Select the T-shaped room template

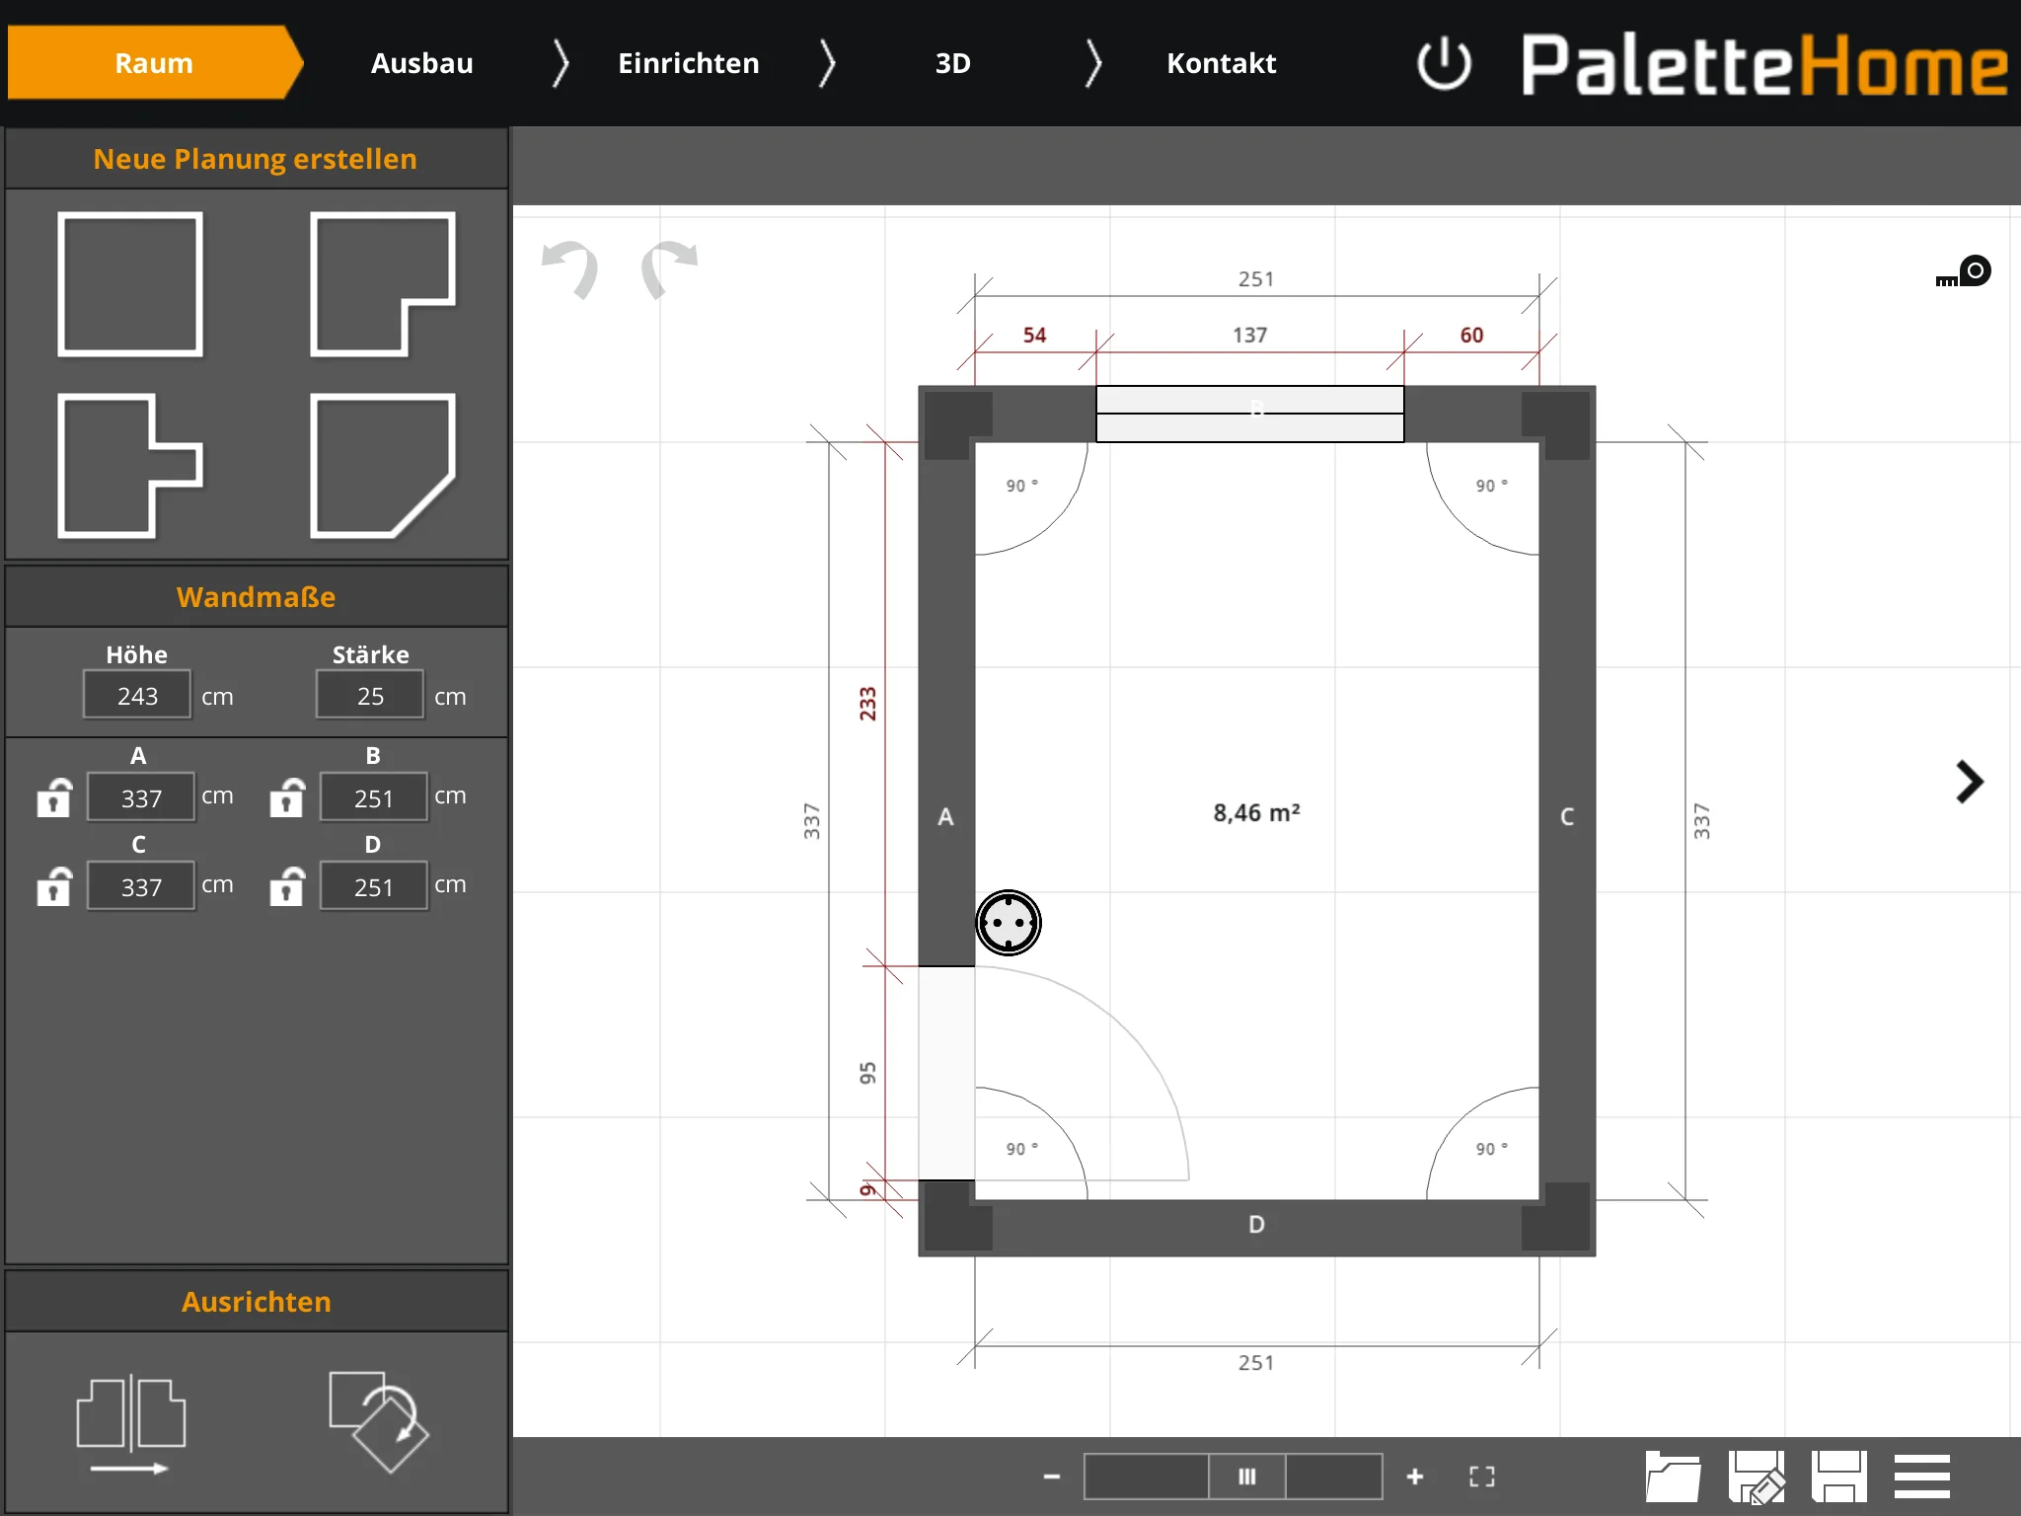[x=130, y=466]
